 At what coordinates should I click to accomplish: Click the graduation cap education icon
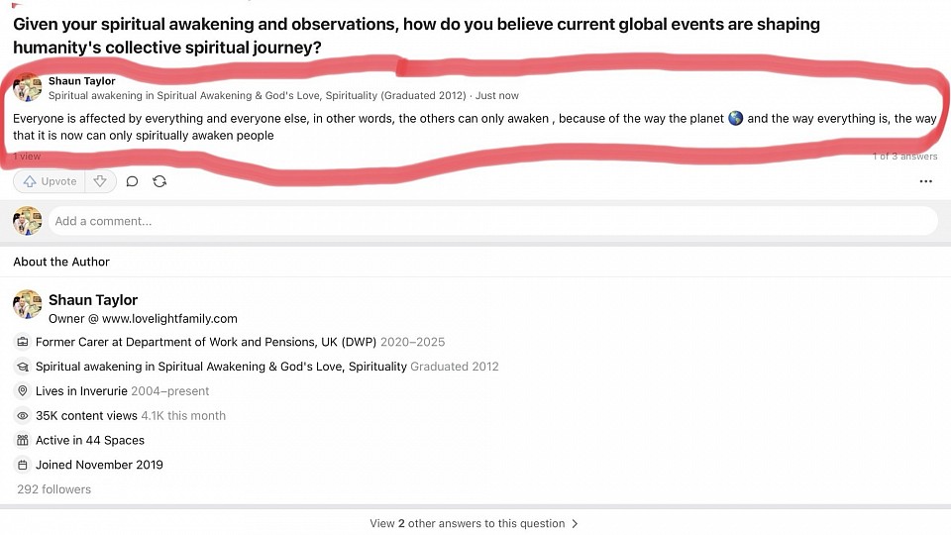pyautogui.click(x=23, y=367)
